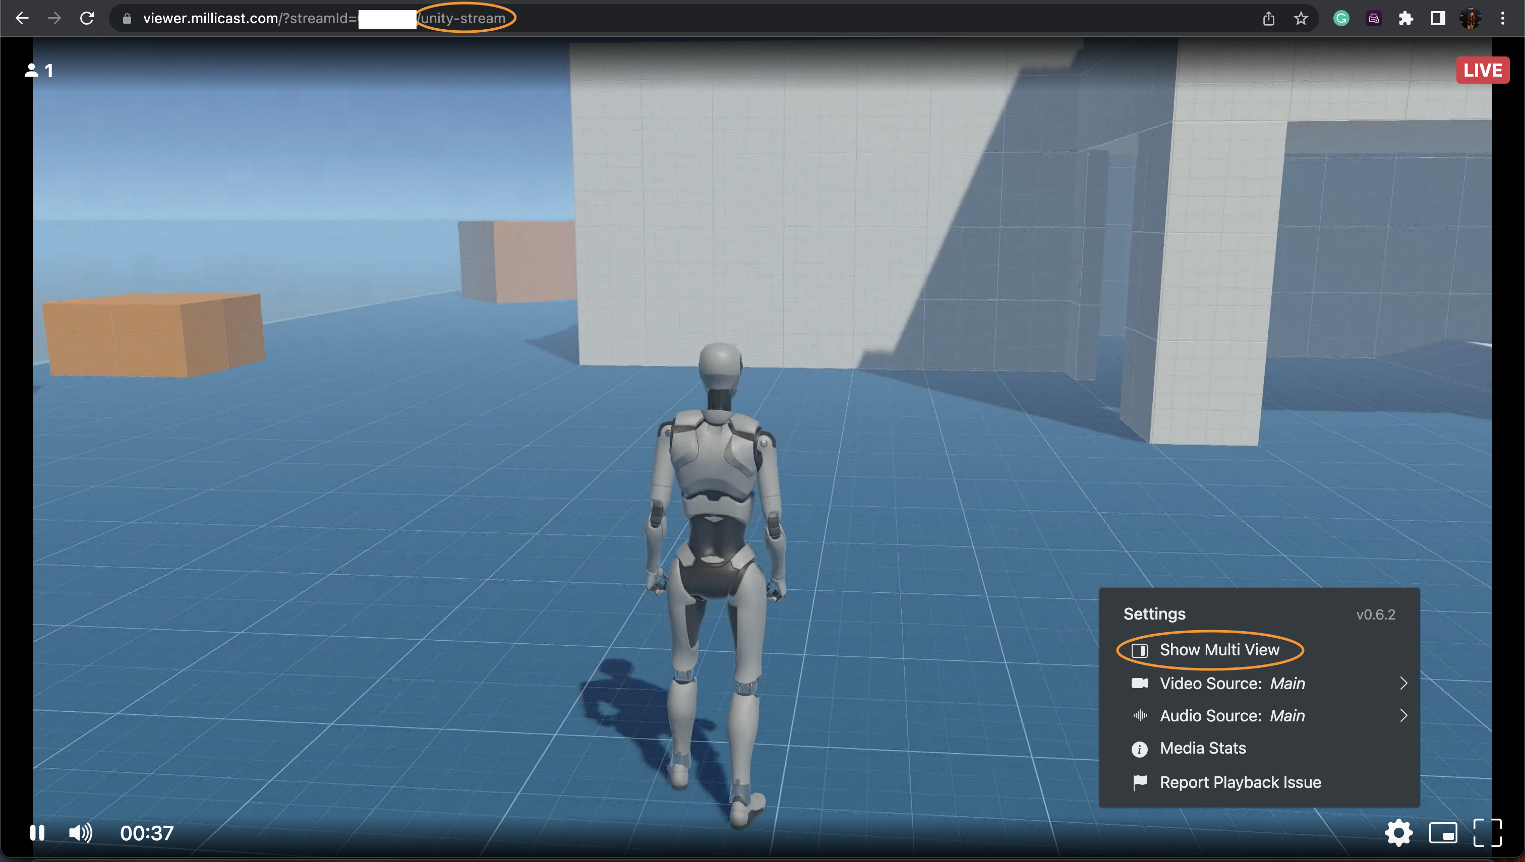Enable picture-in-picture mode
The image size is (1525, 862).
(x=1443, y=833)
